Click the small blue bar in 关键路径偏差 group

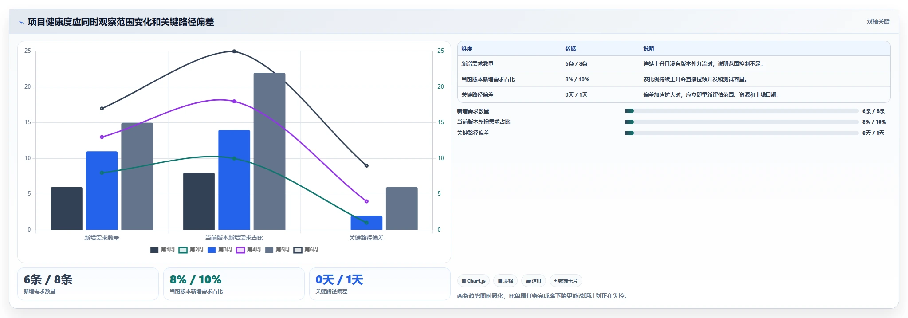pos(366,223)
